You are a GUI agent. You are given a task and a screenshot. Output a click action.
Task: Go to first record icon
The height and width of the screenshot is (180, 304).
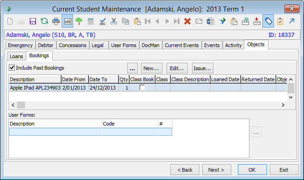point(148,21)
